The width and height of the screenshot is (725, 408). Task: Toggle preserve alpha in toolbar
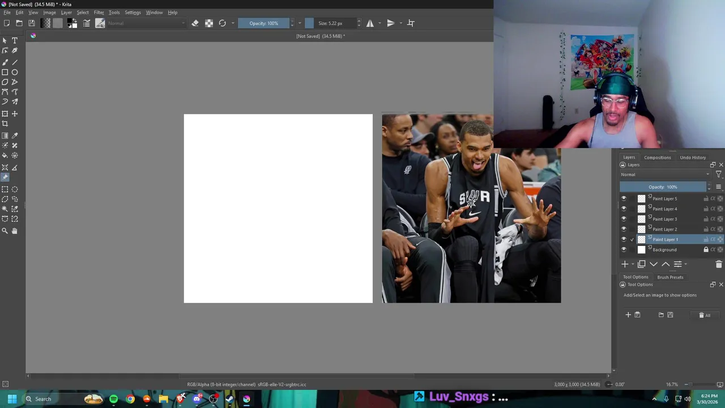coord(209,23)
